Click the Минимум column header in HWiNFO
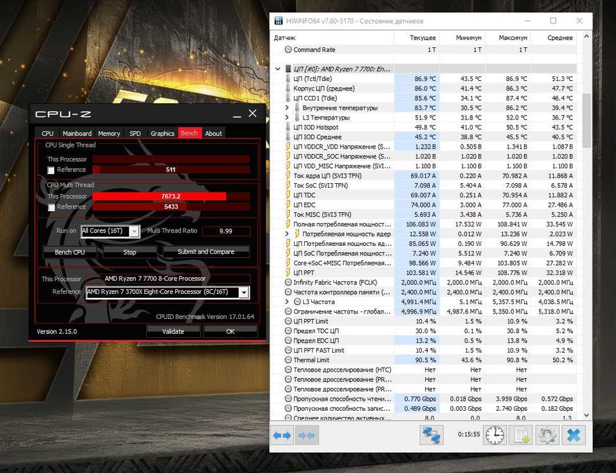This screenshot has width=616, height=473. (463, 38)
